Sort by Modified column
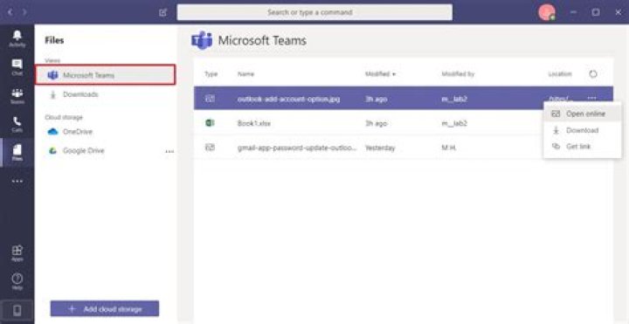Viewport: 629px width, 324px height. (380, 74)
